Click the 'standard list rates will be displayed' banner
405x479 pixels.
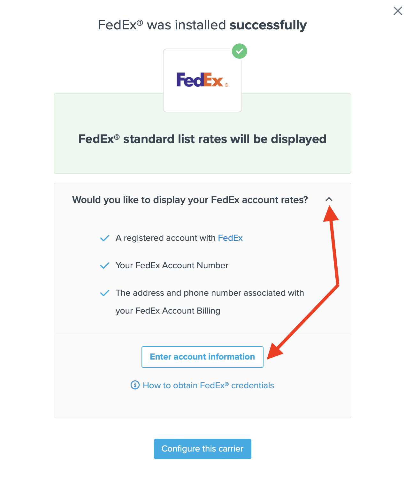click(202, 139)
